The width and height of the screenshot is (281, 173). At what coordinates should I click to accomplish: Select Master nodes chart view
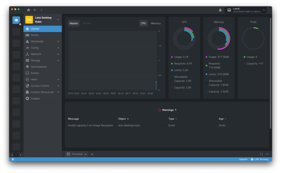click(74, 23)
